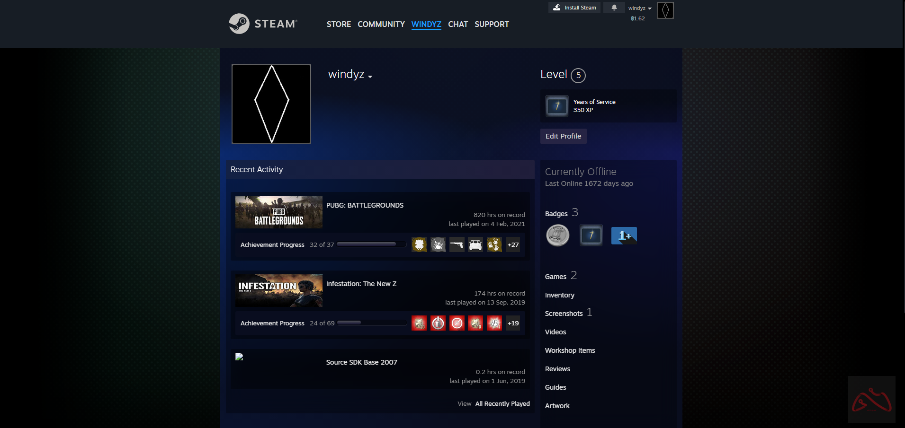Open the red floating icon at bottom-right
Image resolution: width=905 pixels, height=428 pixels.
pos(871,400)
